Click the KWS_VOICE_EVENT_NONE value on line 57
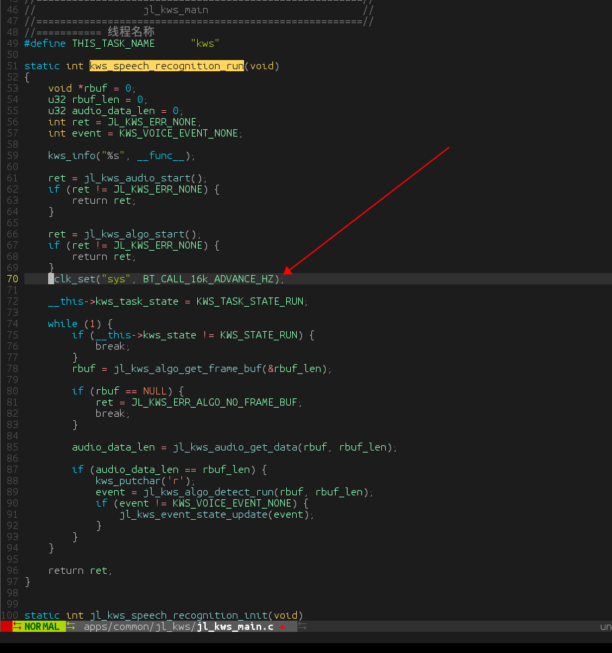Image resolution: width=612 pixels, height=653 pixels. (179, 133)
